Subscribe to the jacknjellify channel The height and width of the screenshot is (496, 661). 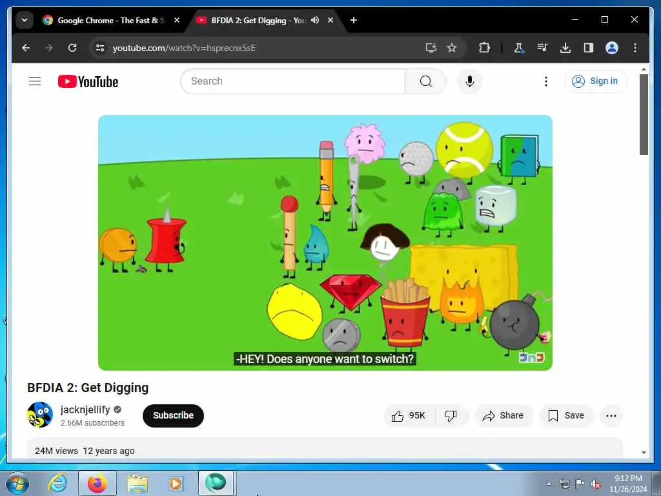click(x=173, y=415)
